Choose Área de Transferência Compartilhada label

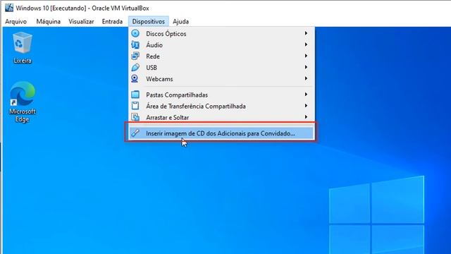(x=196, y=106)
